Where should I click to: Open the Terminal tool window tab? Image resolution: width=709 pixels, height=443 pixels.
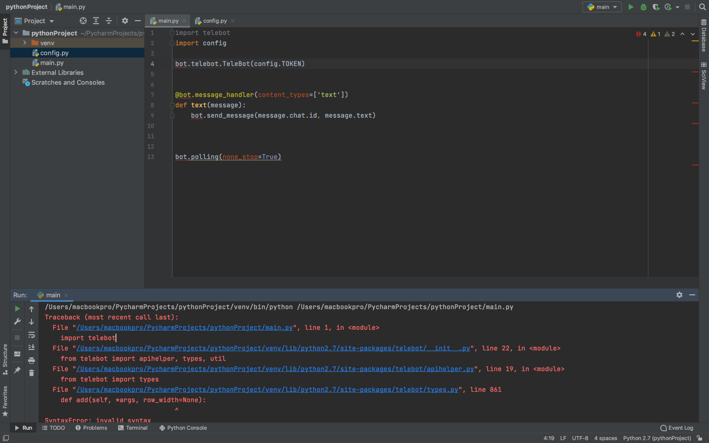click(x=133, y=428)
